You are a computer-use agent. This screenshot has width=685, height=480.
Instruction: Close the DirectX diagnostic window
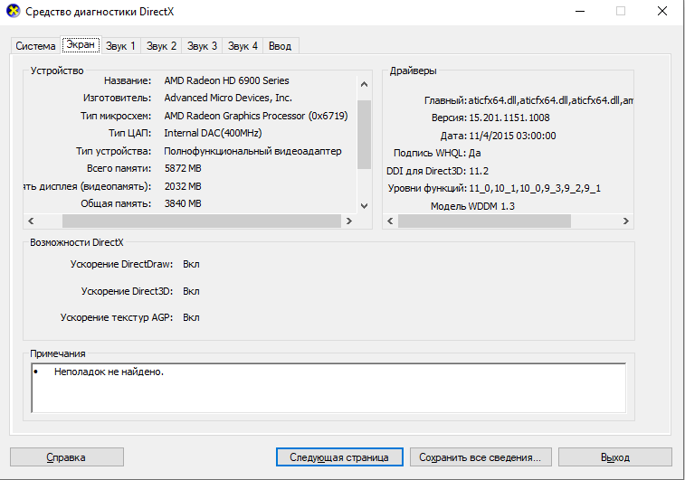click(662, 11)
